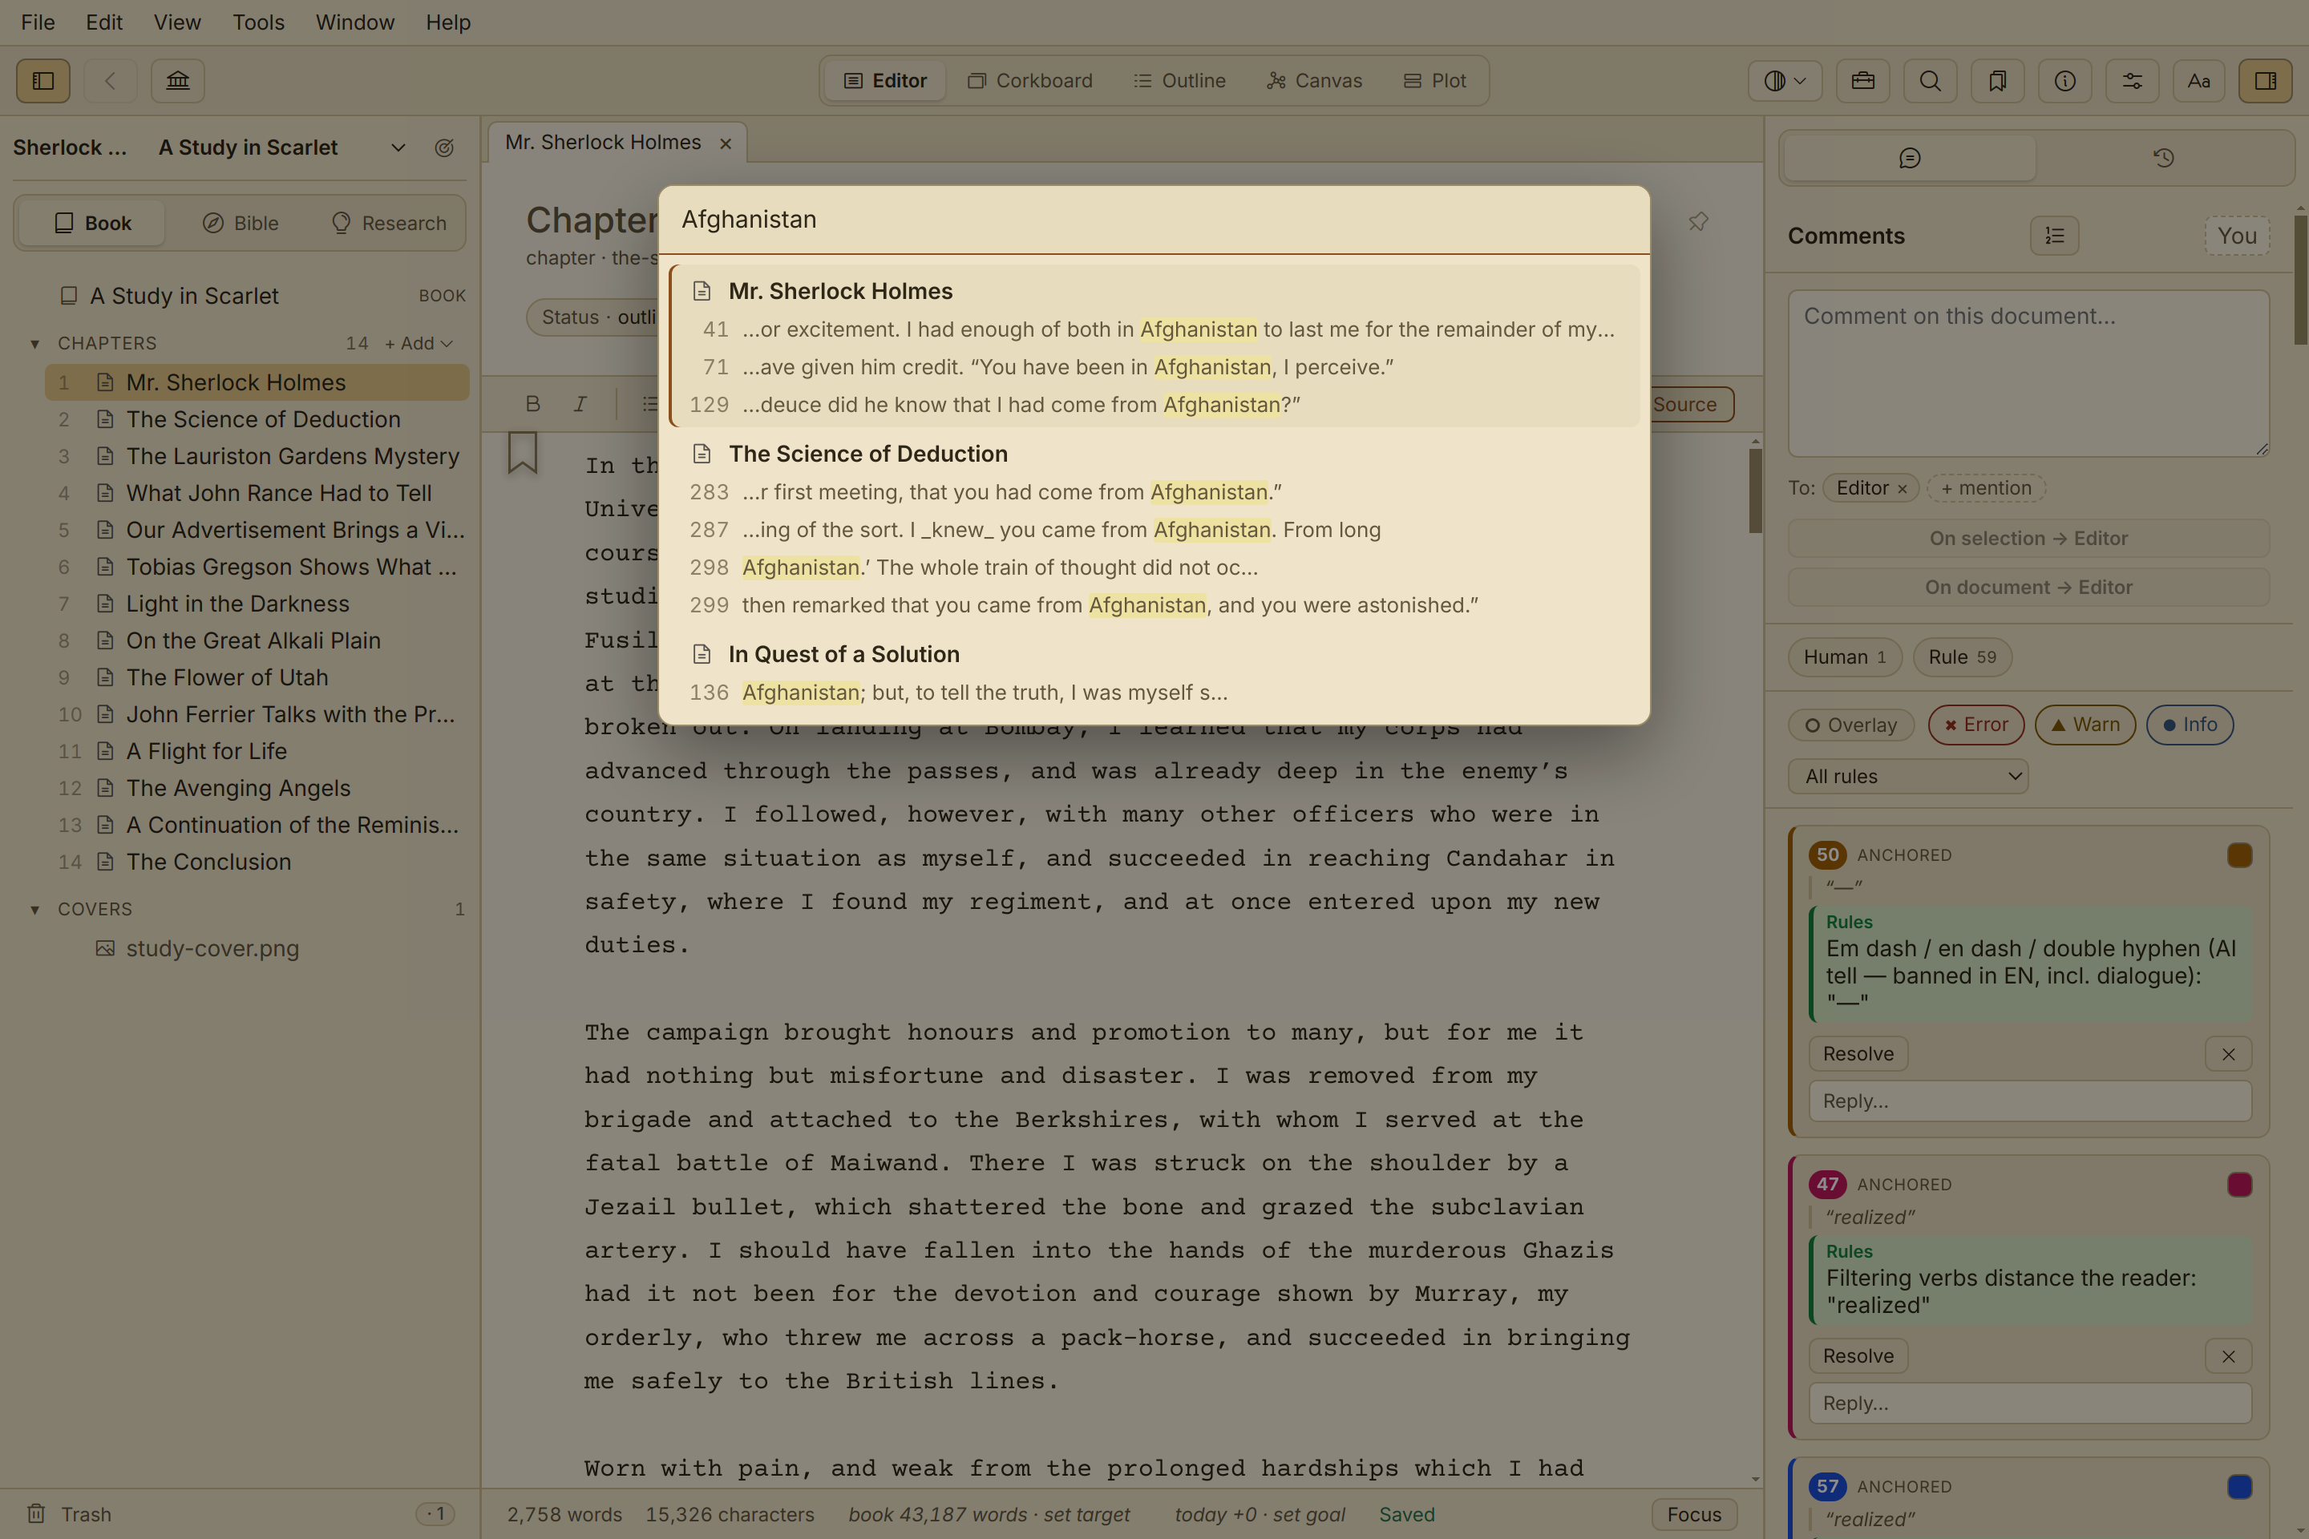Viewport: 2309px width, 1539px height.
Task: Toggle the left sidebar panel icon
Action: click(x=43, y=80)
